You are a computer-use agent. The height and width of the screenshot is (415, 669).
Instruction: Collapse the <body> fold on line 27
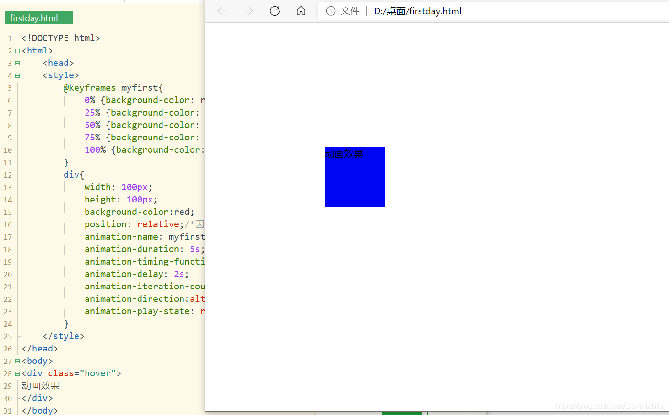point(17,361)
